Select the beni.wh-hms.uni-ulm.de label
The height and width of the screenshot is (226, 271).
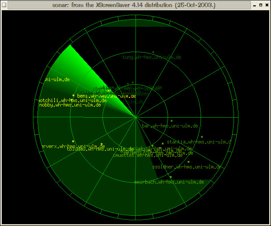[107, 96]
